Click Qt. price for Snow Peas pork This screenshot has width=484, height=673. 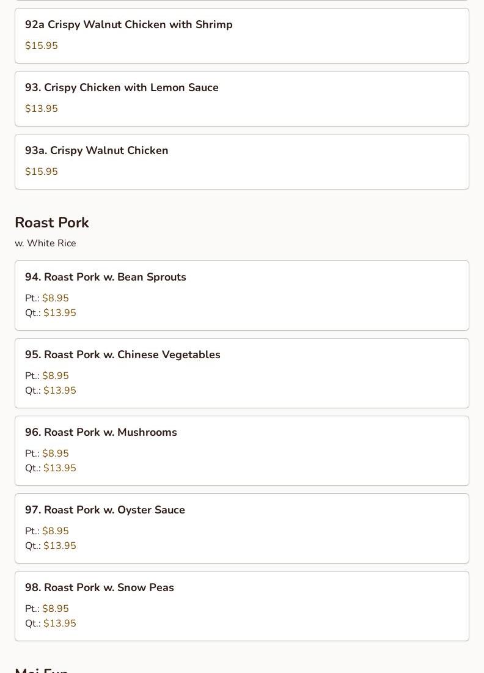(x=51, y=623)
